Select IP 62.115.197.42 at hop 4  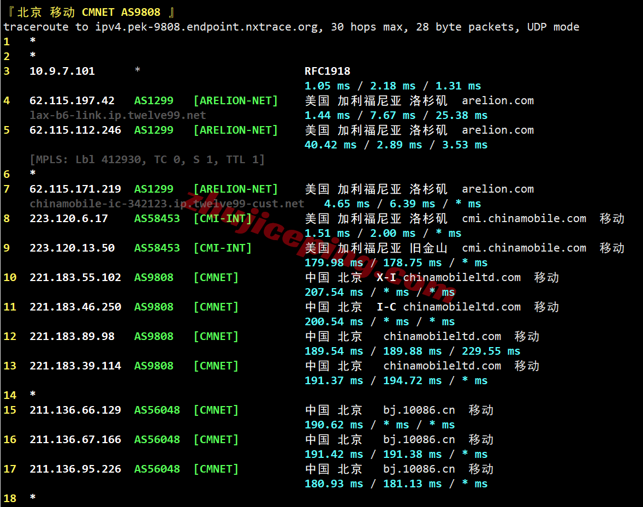coord(72,100)
